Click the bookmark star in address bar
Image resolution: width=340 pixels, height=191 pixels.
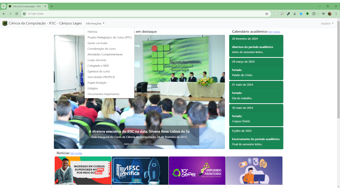[267, 14]
